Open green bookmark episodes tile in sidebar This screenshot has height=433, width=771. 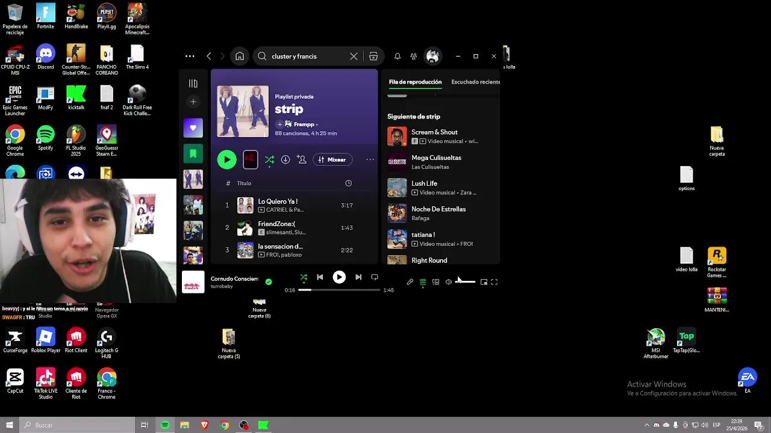point(193,154)
